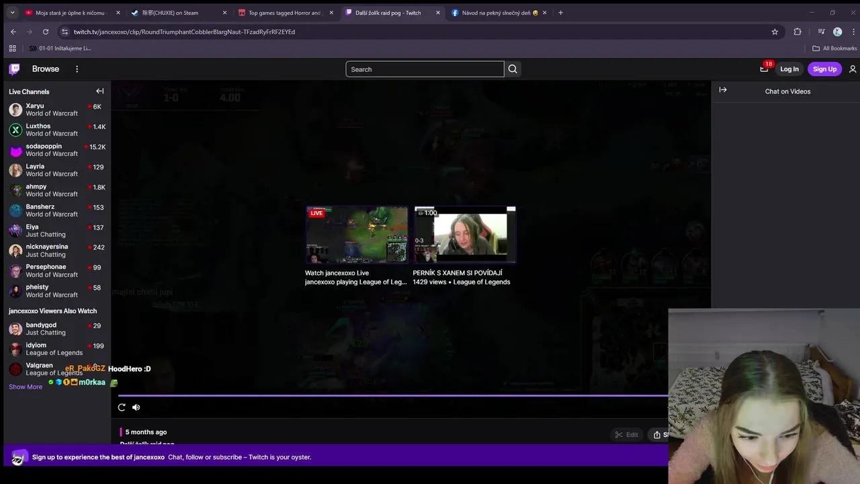
Task: Select idylom channel name
Action: 36,345
